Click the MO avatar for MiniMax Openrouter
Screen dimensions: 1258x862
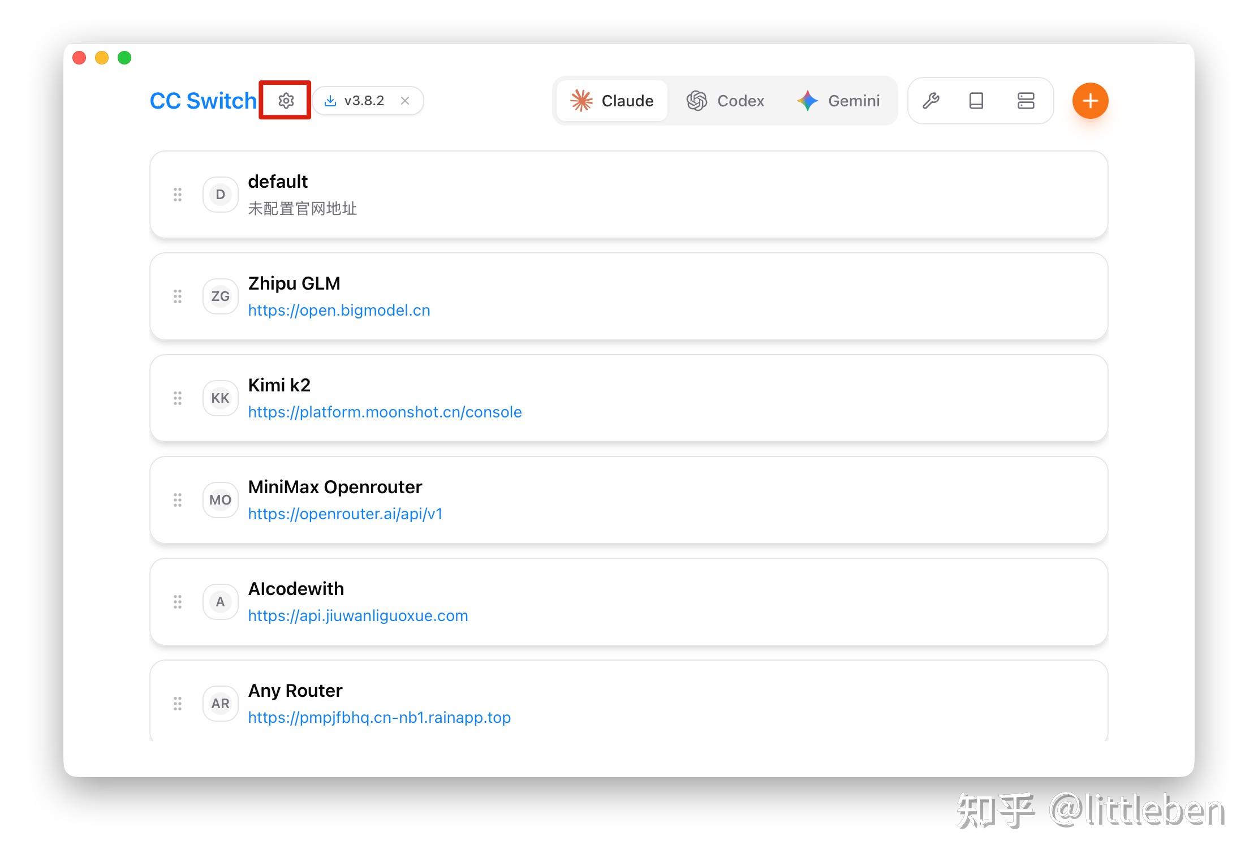220,500
